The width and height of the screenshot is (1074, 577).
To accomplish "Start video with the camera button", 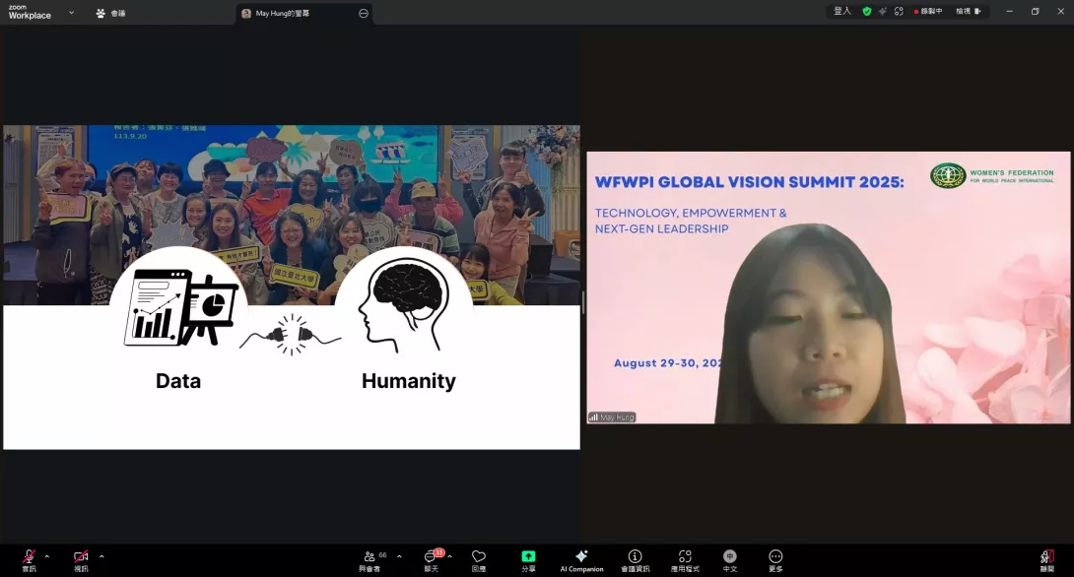I will pyautogui.click(x=81, y=560).
